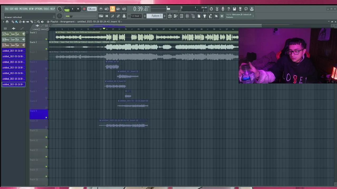Unmute Track 3 using its mute dot

point(46,59)
